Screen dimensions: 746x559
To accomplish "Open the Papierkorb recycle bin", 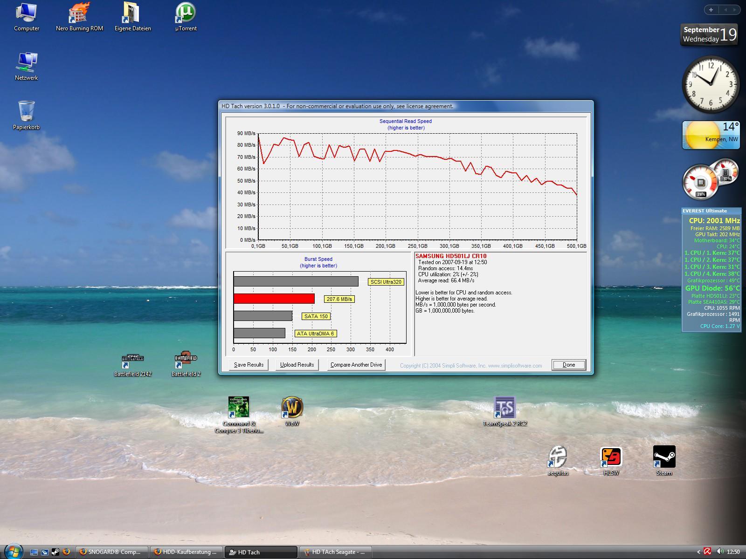I will [27, 116].
